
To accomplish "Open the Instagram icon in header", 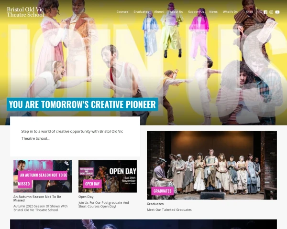I will coord(271,12).
